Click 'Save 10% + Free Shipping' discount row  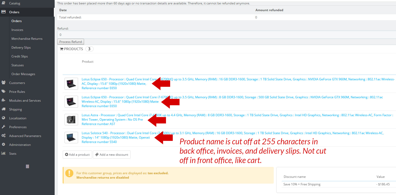pyautogui.click(x=302, y=184)
